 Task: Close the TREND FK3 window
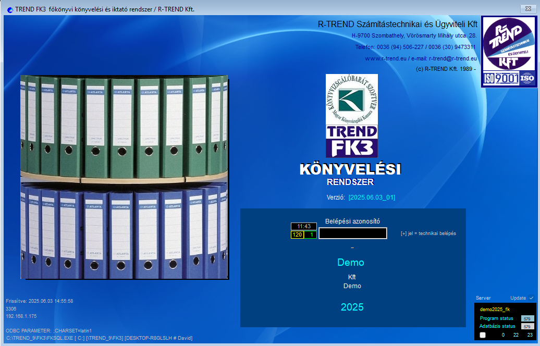coord(526,9)
